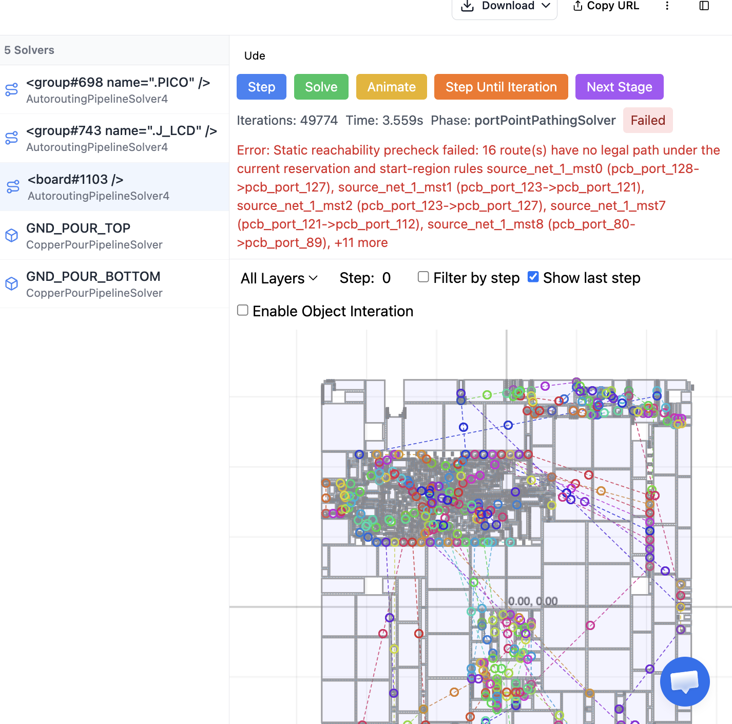Viewport: 732px width, 724px height.
Task: Expand the Download dropdown menu
Action: 505,6
